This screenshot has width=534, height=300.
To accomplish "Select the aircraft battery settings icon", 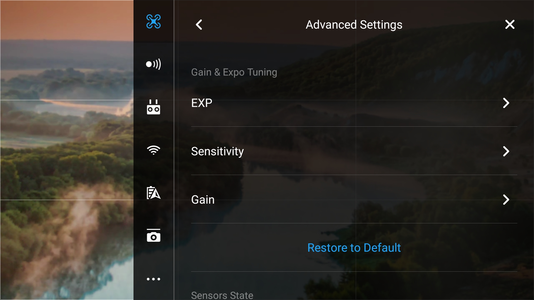I will click(154, 192).
